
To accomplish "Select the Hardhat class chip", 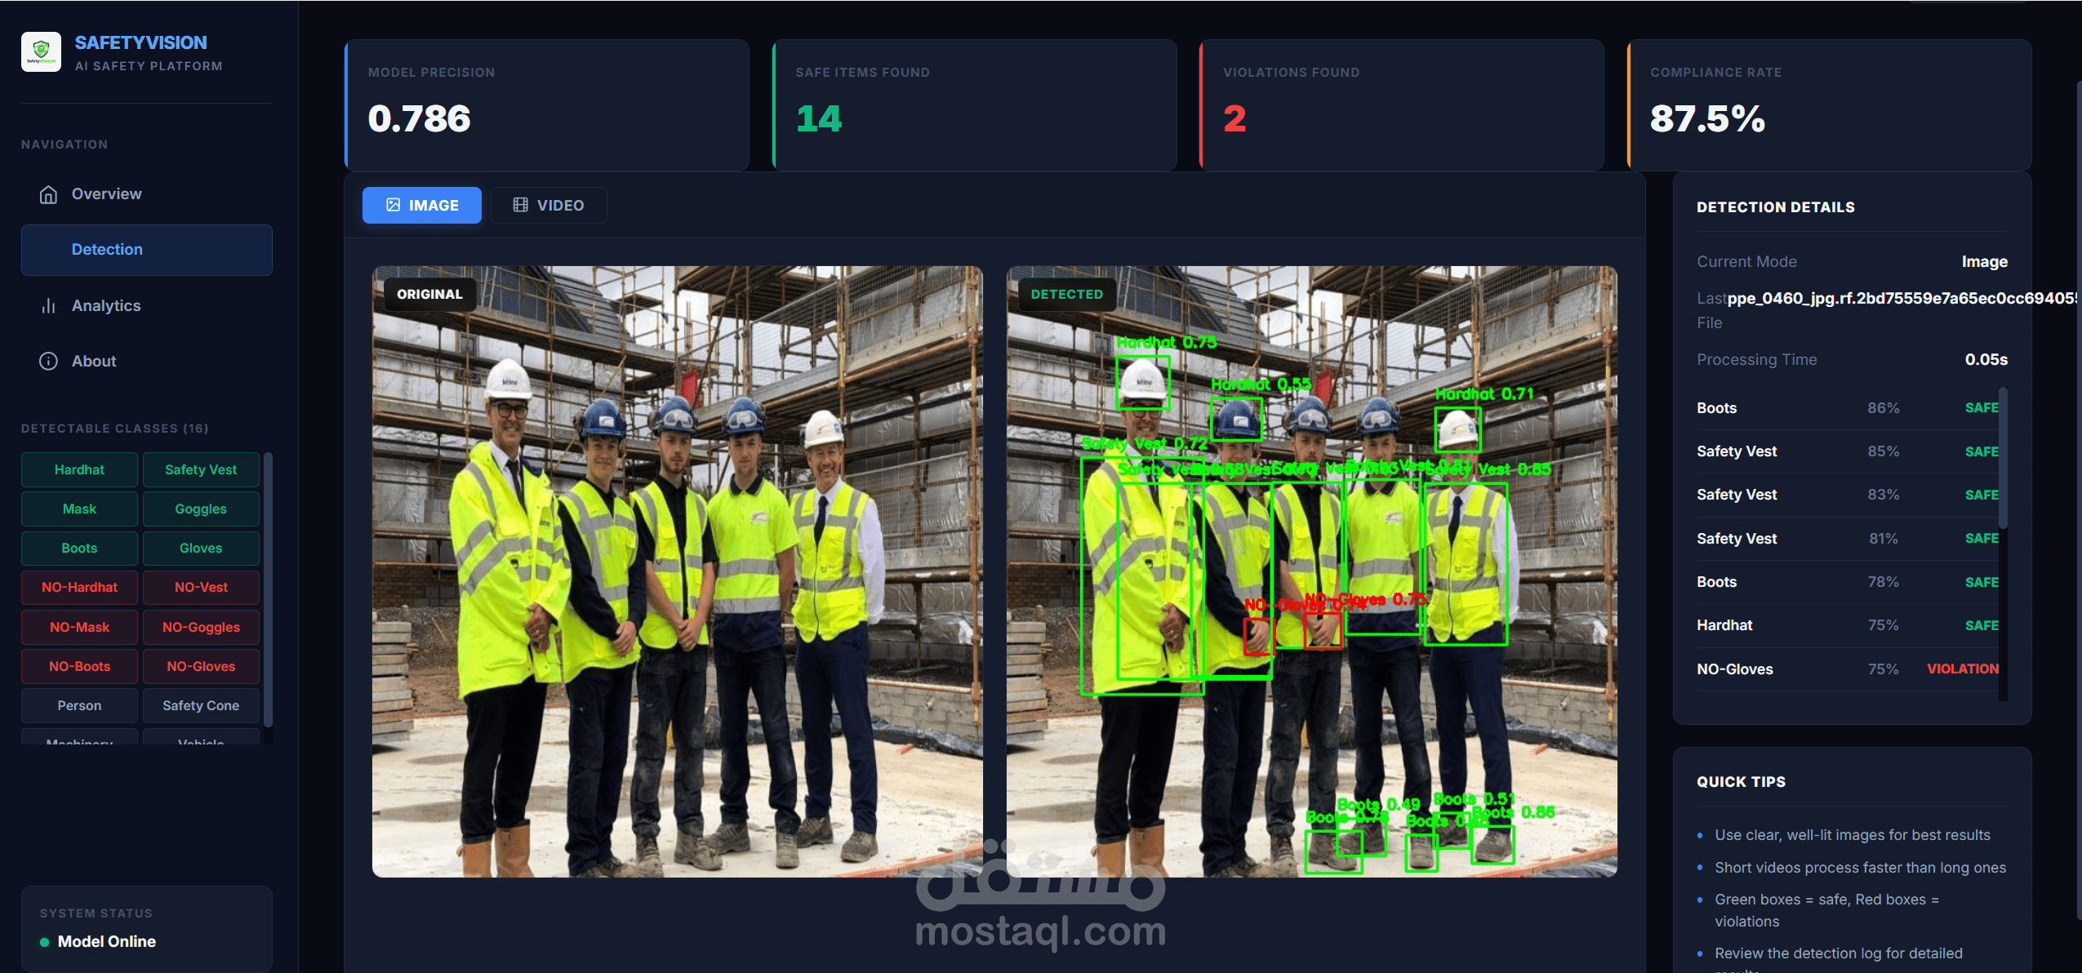I will [79, 470].
